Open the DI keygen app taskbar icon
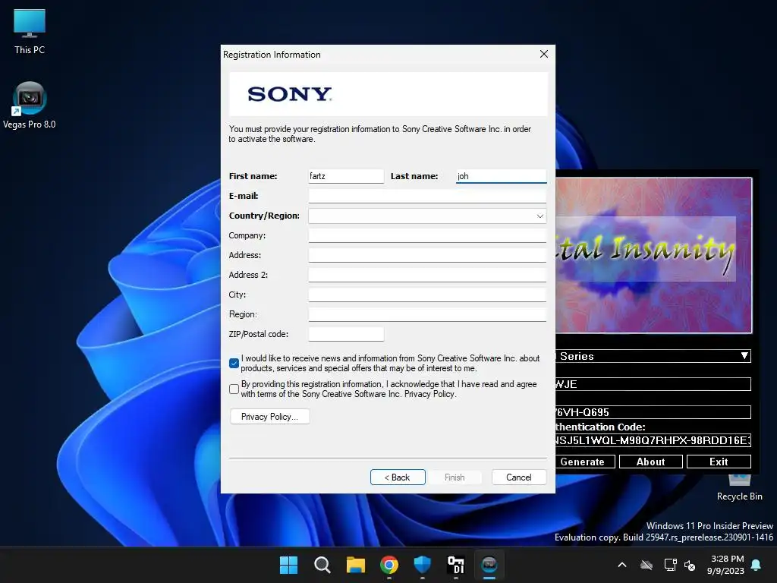The height and width of the screenshot is (583, 777). pyautogui.click(x=455, y=565)
